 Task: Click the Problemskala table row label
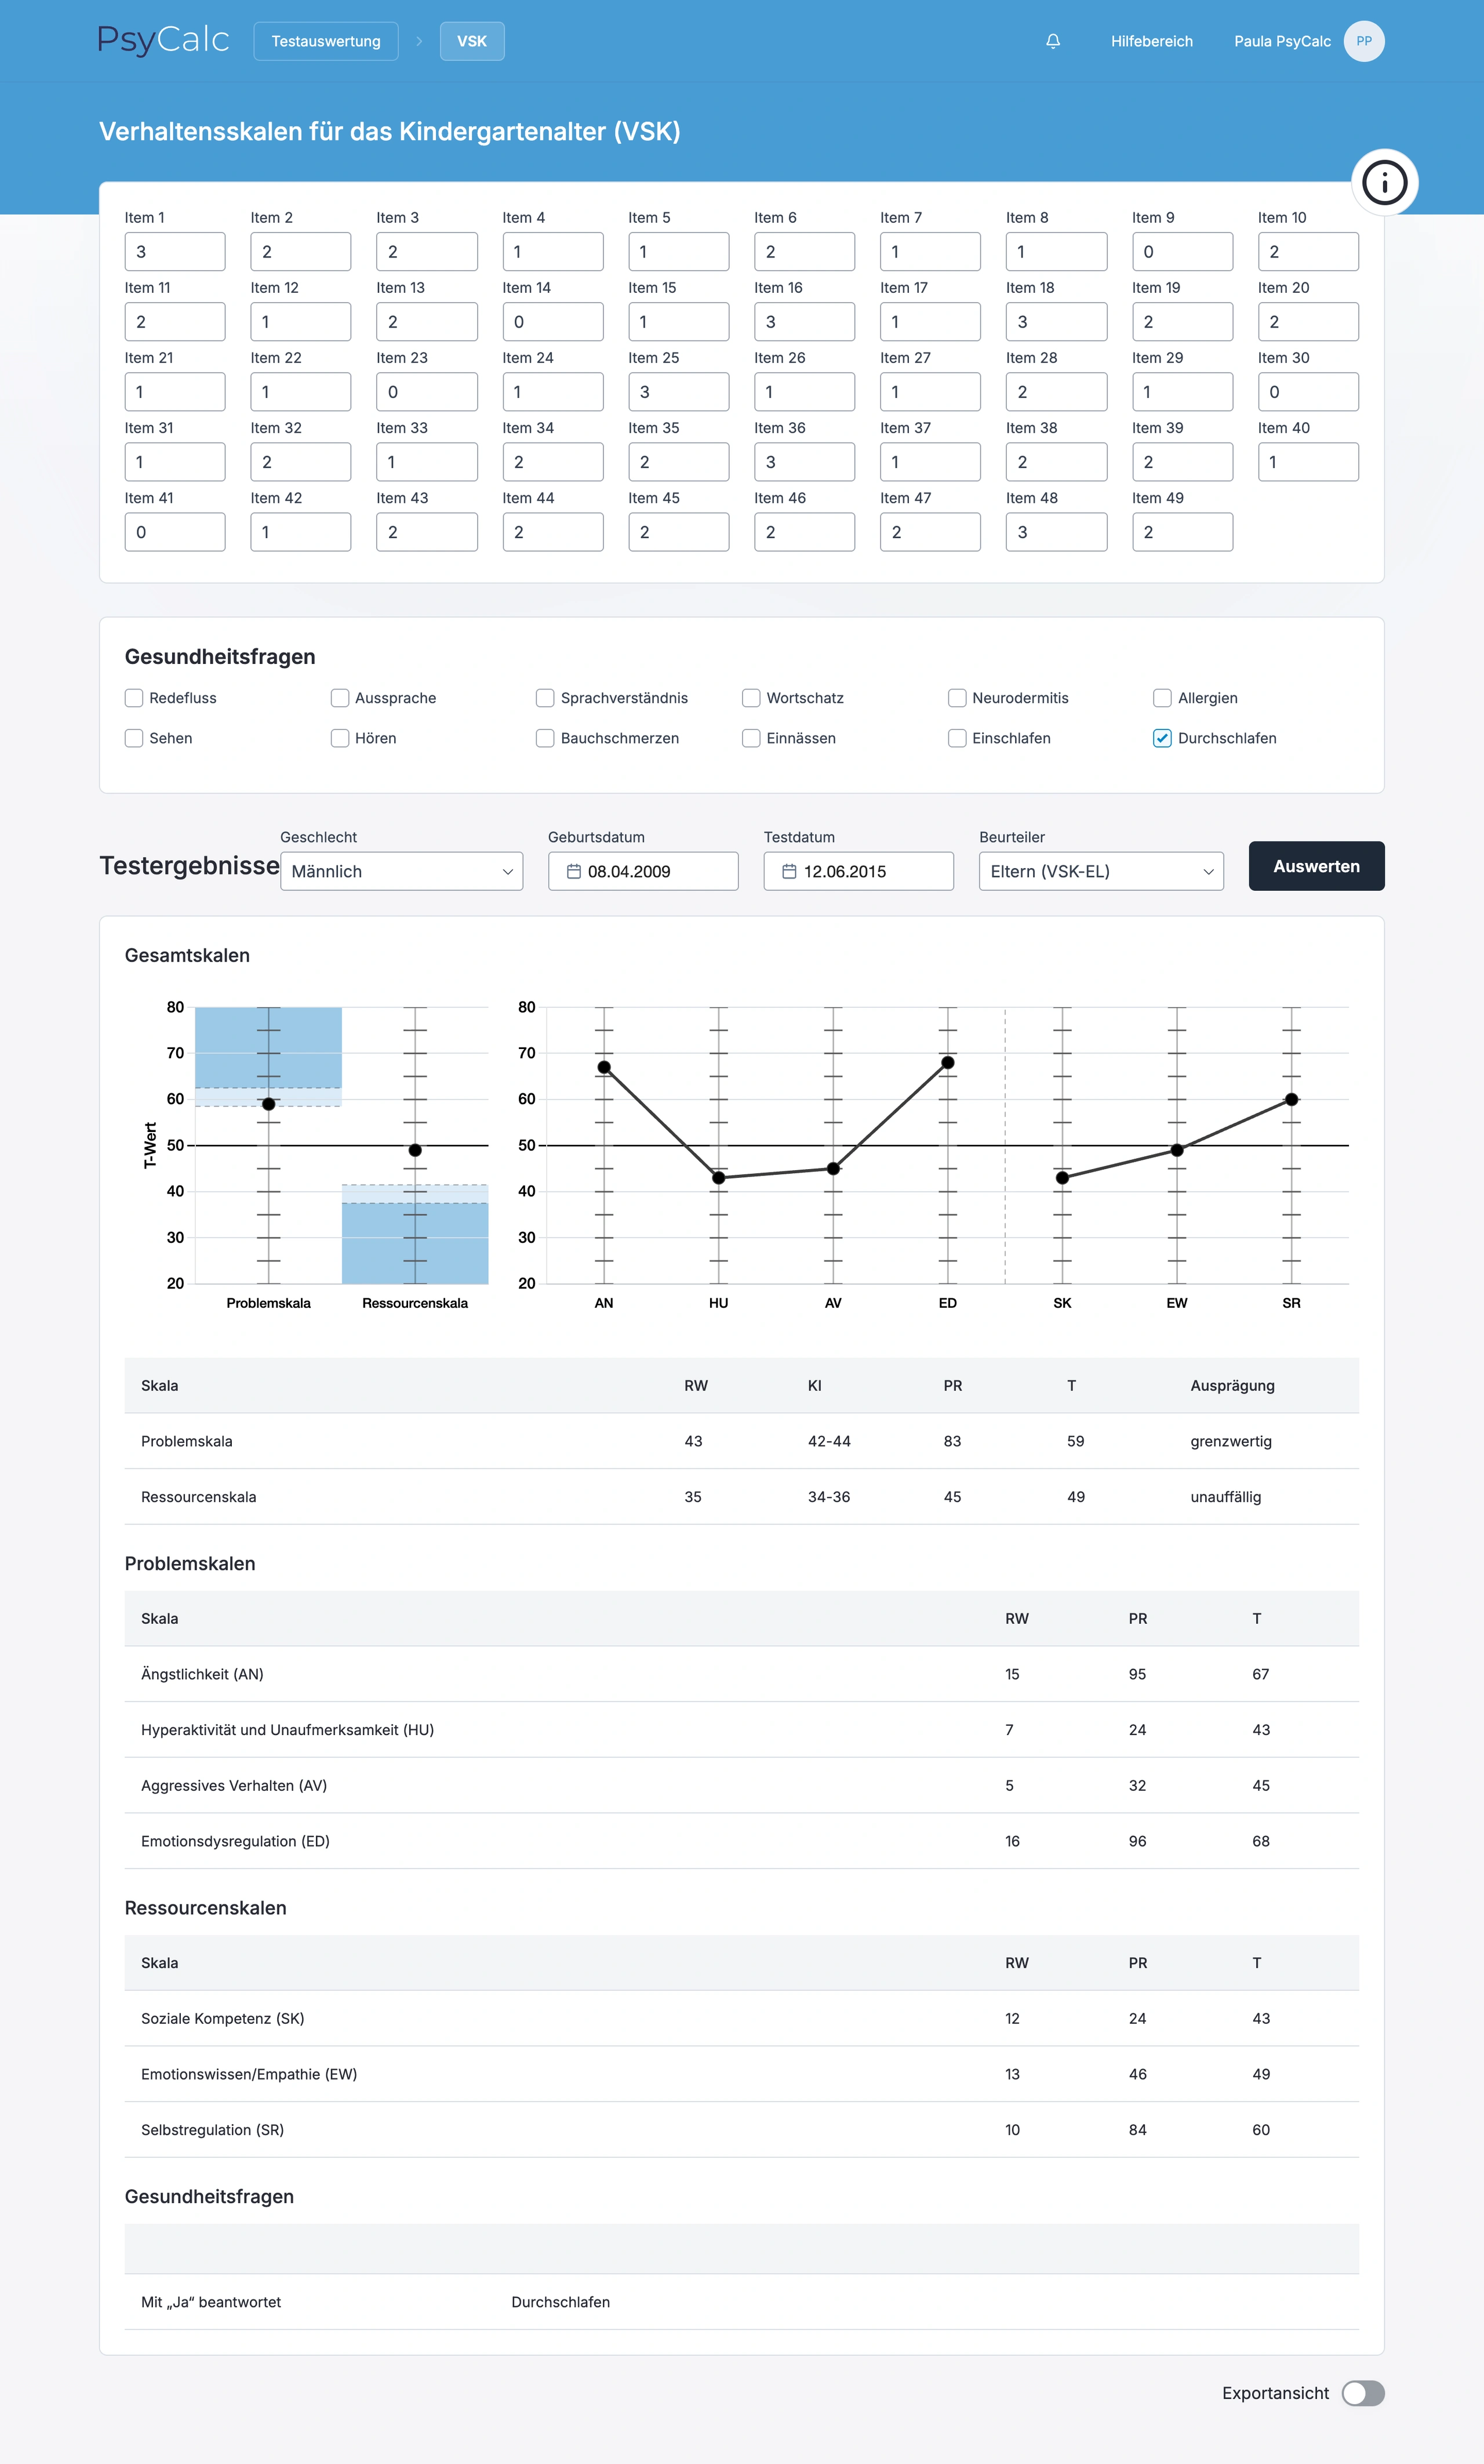pyautogui.click(x=187, y=1441)
